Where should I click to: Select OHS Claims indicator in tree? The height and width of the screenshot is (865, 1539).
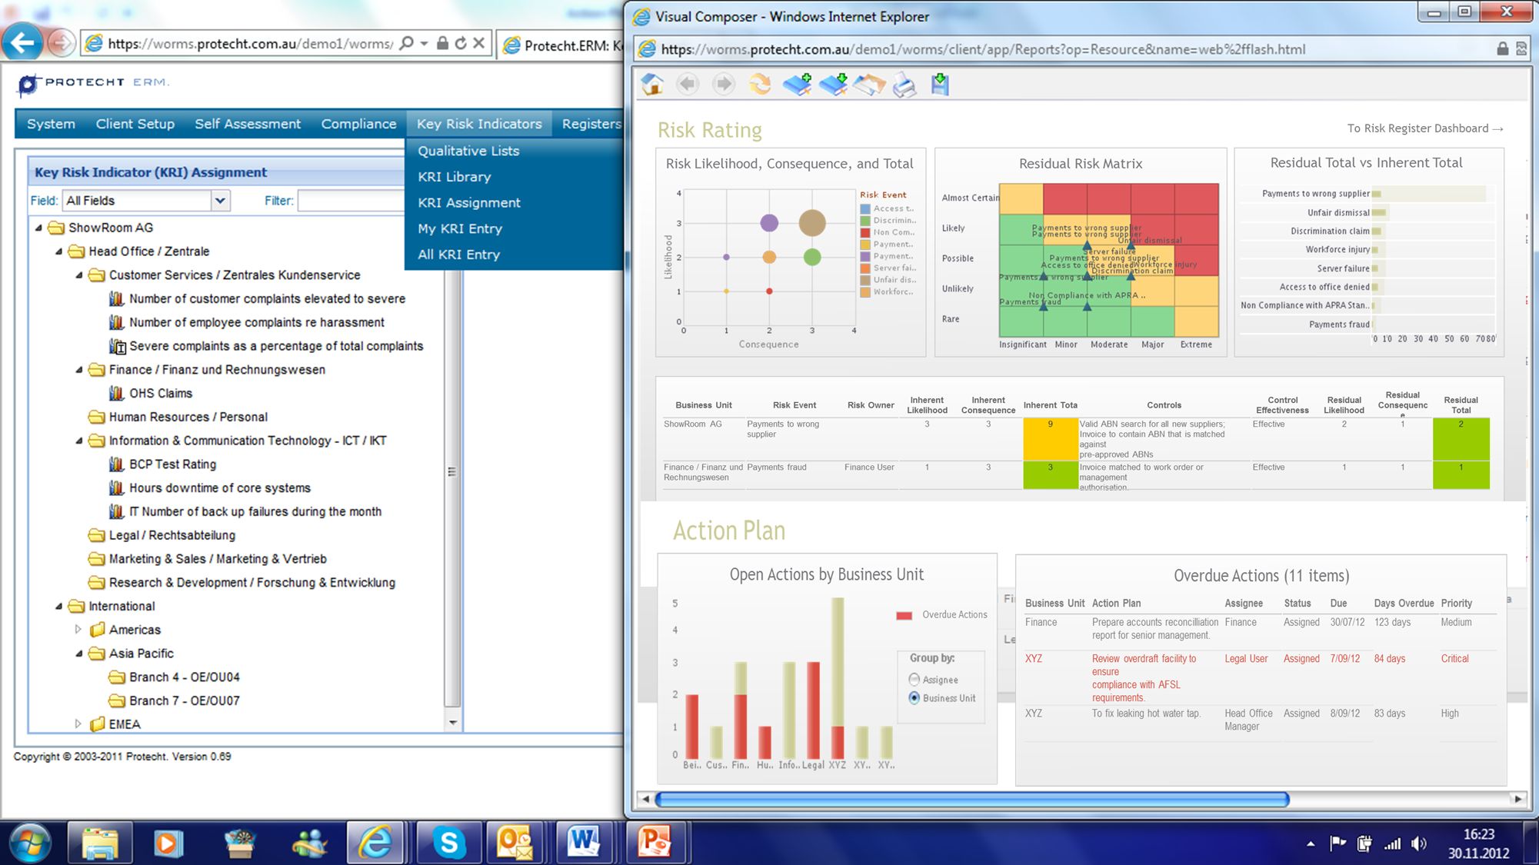coord(160,393)
